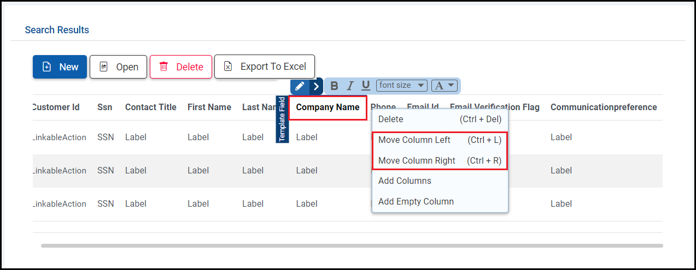
Task: Click the pencil edit icon
Action: coord(299,86)
